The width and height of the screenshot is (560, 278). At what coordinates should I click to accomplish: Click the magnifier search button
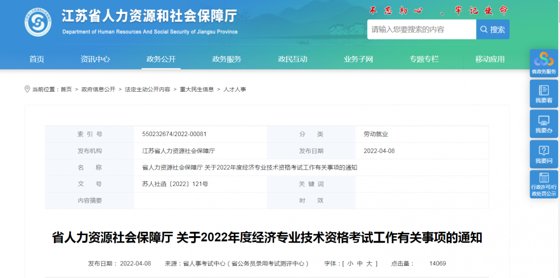[x=493, y=29]
